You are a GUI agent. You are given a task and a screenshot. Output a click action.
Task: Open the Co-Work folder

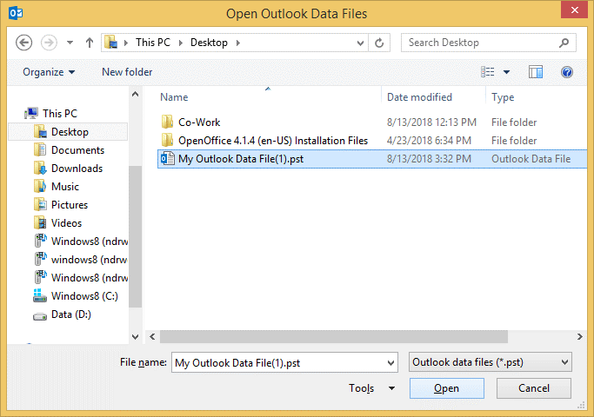(x=199, y=122)
